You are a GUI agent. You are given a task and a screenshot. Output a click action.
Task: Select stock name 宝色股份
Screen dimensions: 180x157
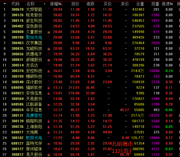pos(34,26)
